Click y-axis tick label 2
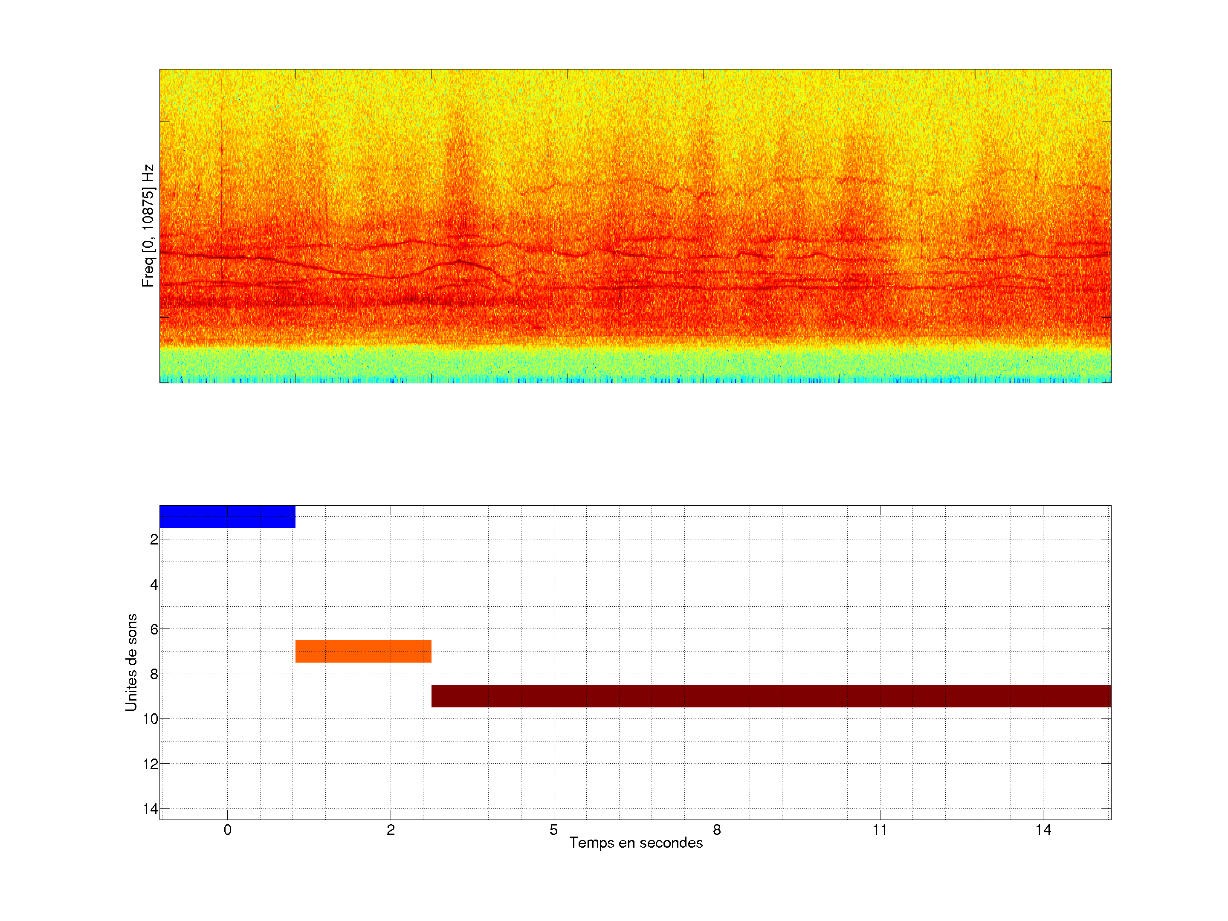 tap(154, 540)
